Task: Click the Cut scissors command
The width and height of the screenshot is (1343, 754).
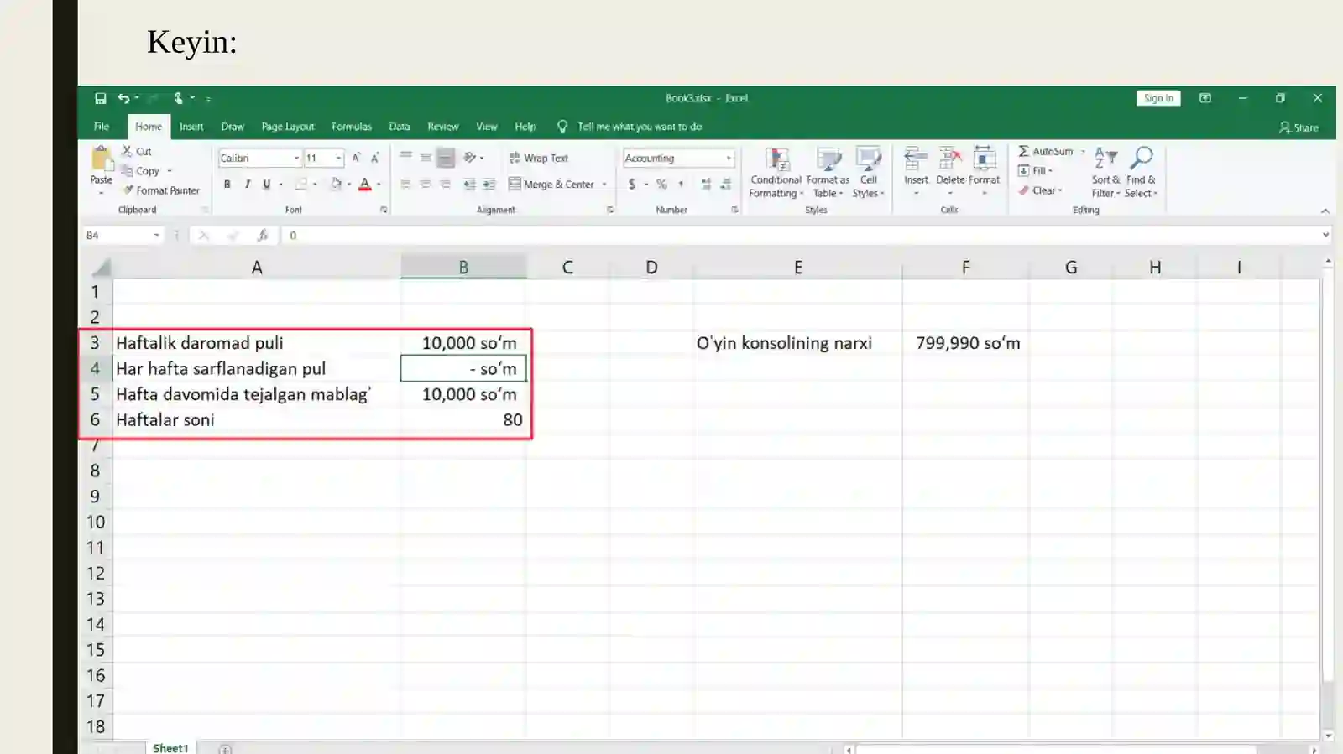Action: [x=137, y=151]
